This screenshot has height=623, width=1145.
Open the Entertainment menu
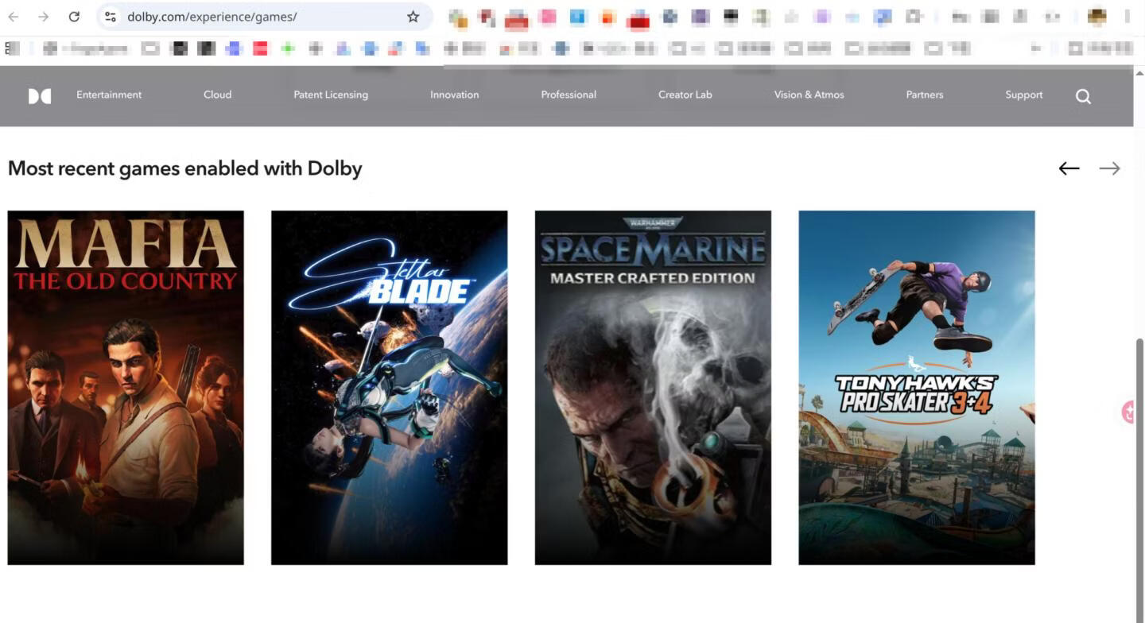(109, 95)
